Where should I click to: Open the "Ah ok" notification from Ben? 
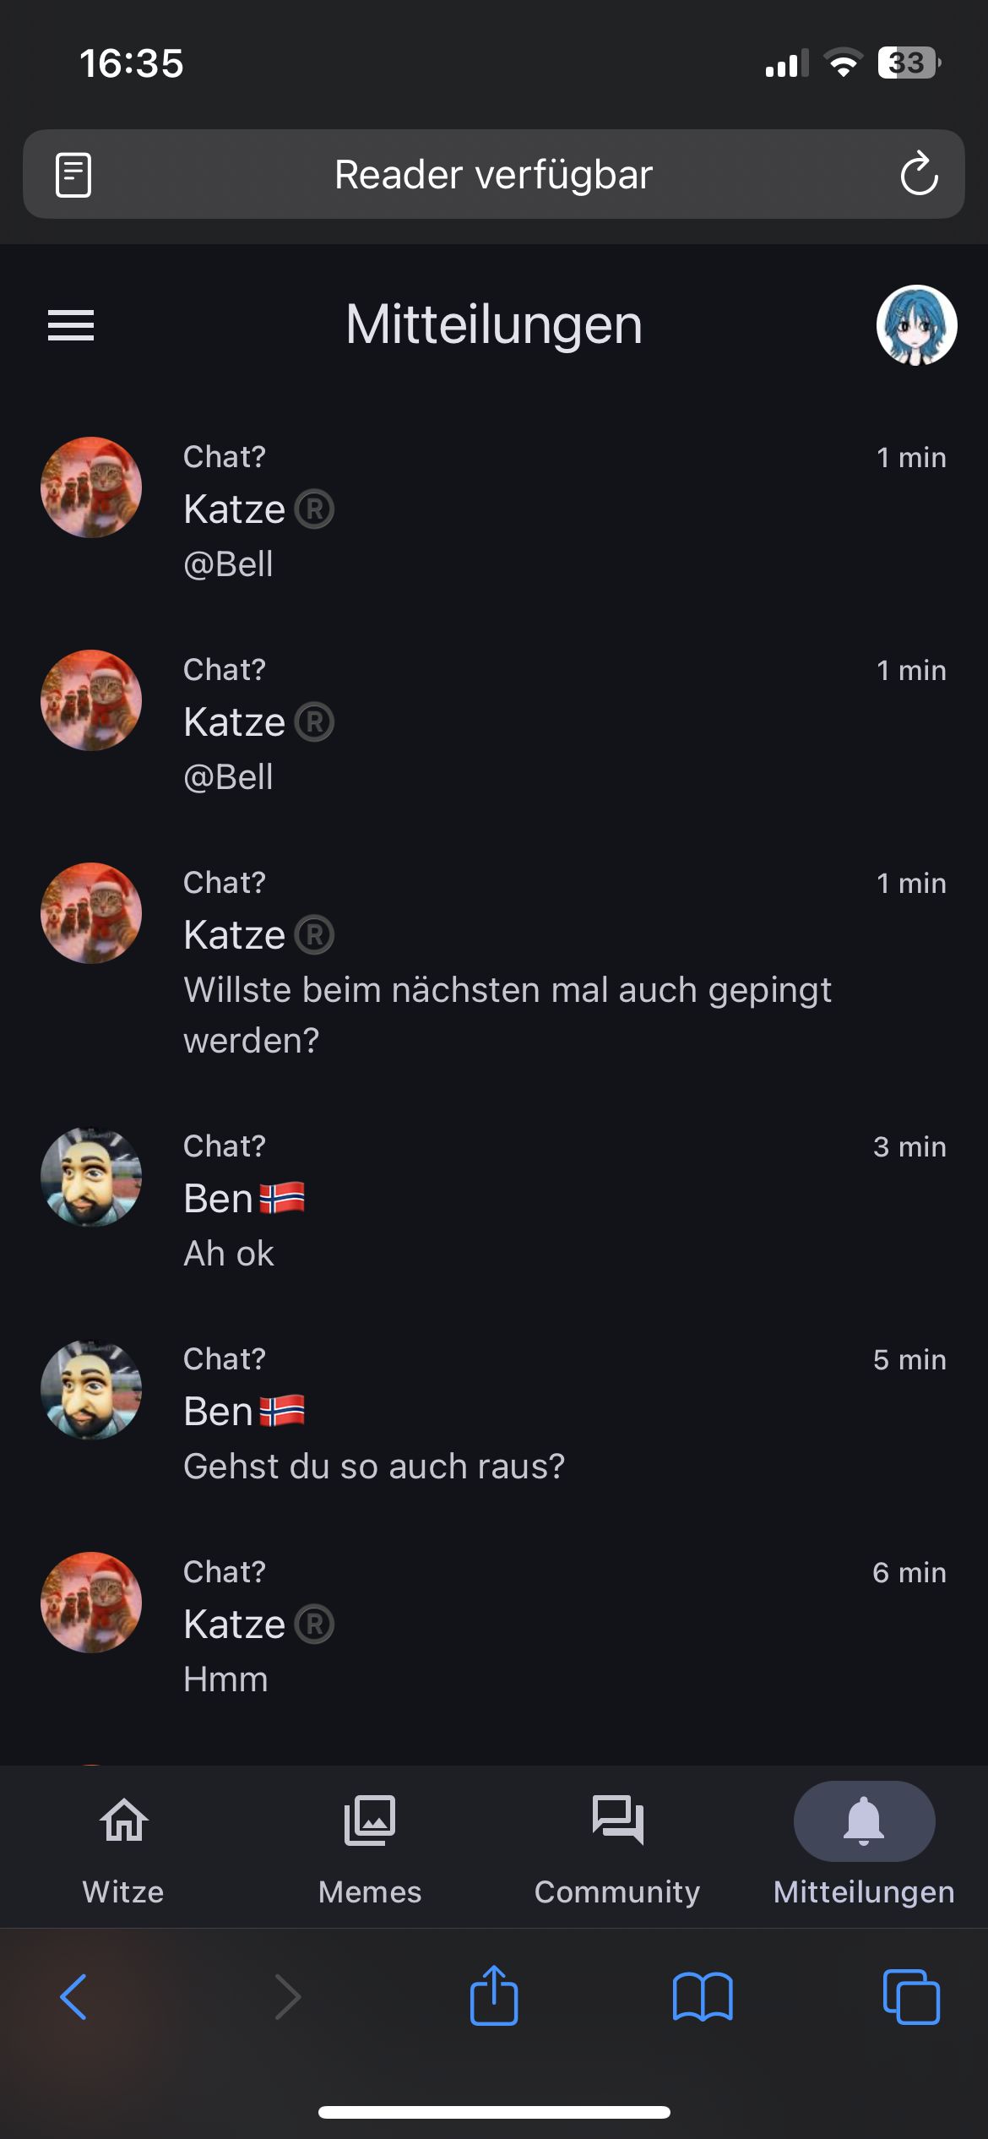(x=507, y=1200)
